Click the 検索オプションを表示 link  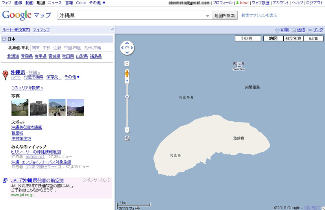pos(260,16)
